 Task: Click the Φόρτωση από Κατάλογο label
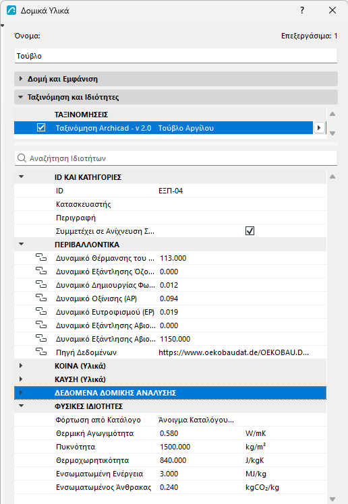click(x=98, y=420)
